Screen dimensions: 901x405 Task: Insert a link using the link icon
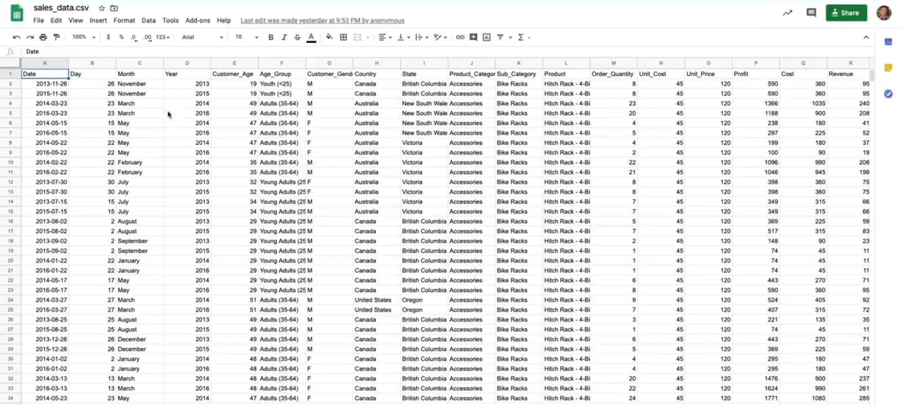[x=460, y=37]
